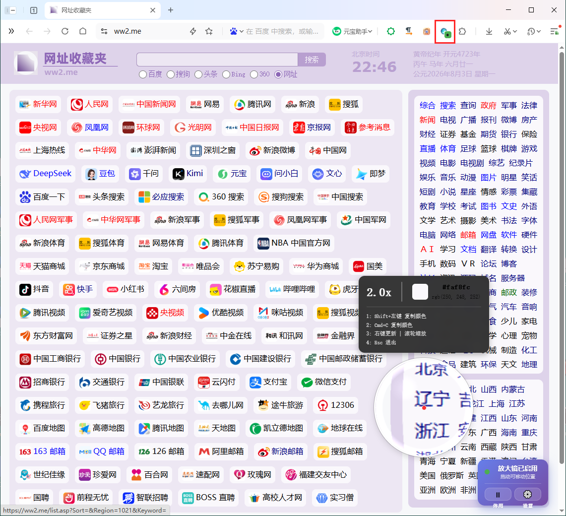Screen dimensions: 566x516
Task: Pause the magnifier with the pause button
Action: tap(498, 494)
